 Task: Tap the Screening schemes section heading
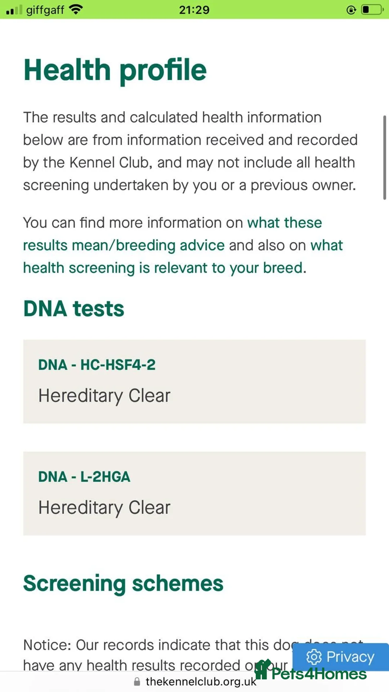pyautogui.click(x=123, y=583)
